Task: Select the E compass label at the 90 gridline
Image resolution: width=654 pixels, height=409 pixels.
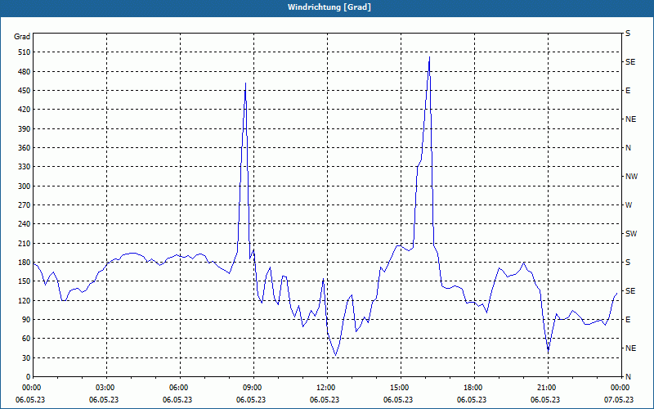Action: [x=628, y=320]
